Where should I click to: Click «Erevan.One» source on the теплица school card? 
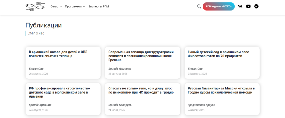point(36,69)
